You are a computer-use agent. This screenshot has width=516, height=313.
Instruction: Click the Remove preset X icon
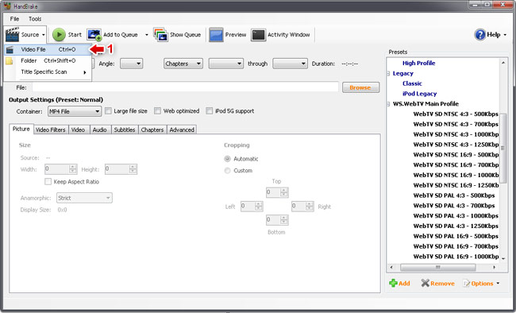426,283
